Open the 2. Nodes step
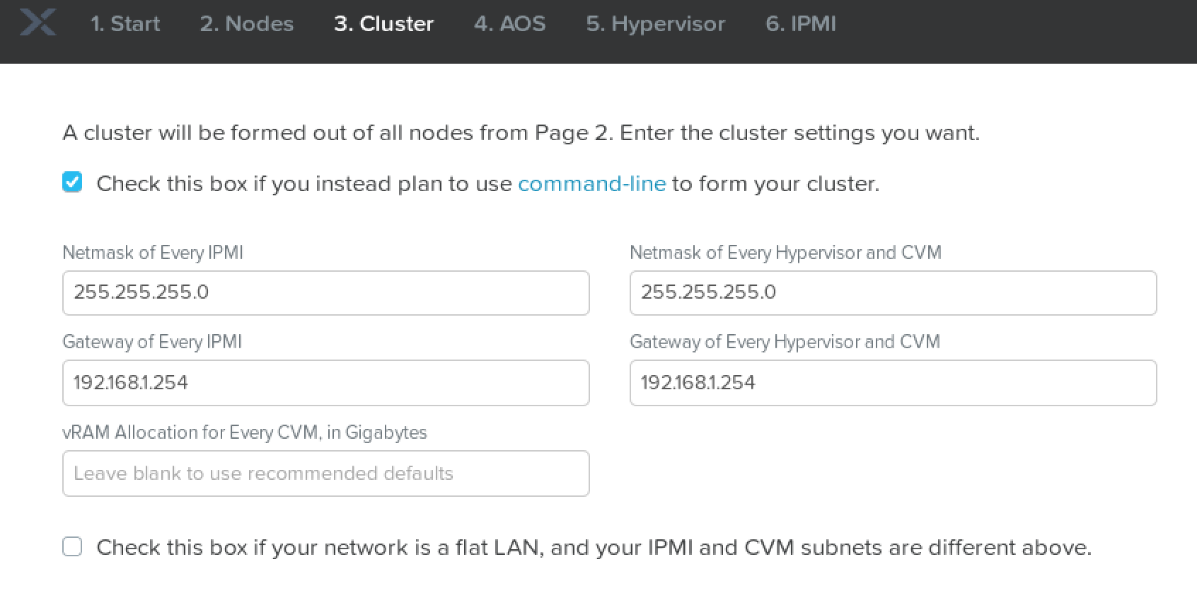 pos(246,24)
